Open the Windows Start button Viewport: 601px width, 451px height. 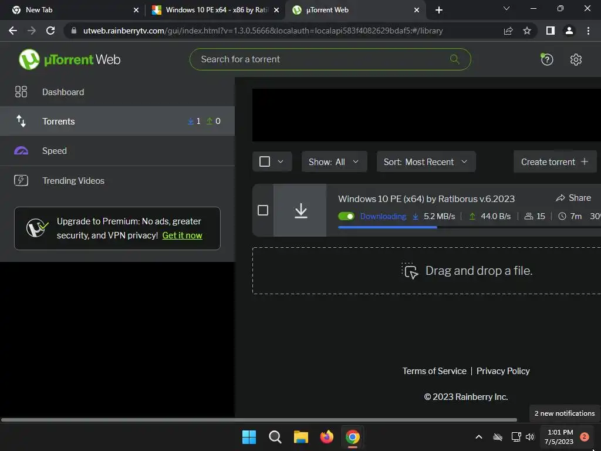pyautogui.click(x=249, y=437)
